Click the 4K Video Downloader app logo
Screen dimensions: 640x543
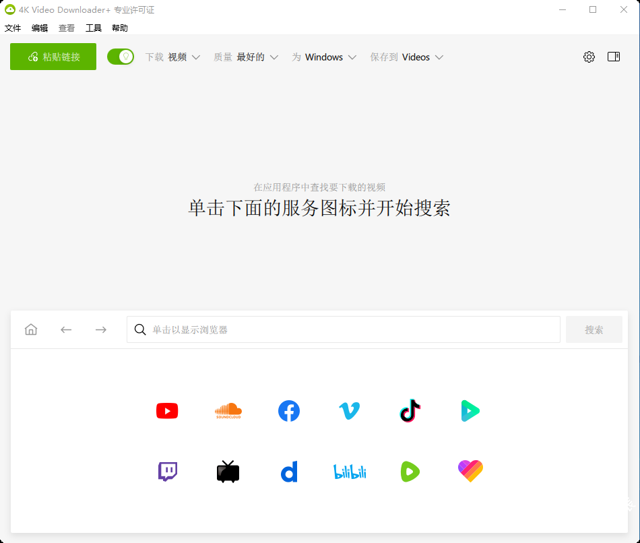tap(10, 9)
